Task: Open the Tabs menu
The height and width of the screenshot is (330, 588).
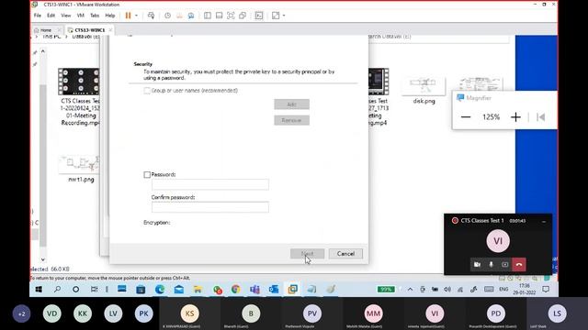Action: click(x=95, y=16)
